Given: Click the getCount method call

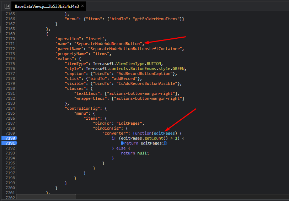Looking at the screenshot, I should (x=154, y=138).
